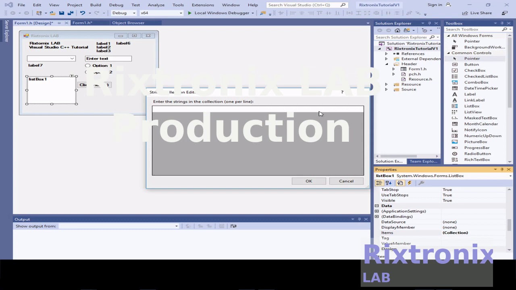Screen dimensions: 516x290
Task: Open the Debug configuration dropdown
Action: coord(133,13)
